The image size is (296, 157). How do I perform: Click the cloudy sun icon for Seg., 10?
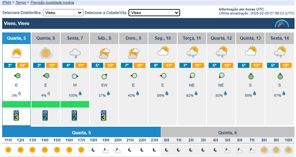[x=163, y=51]
